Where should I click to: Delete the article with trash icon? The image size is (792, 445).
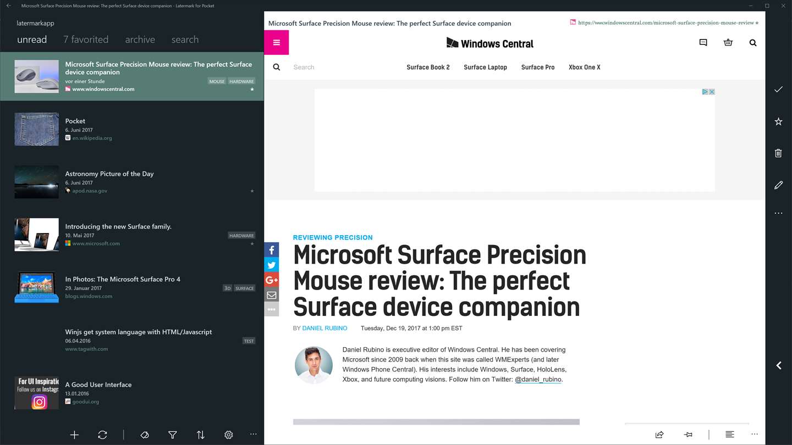pyautogui.click(x=778, y=153)
